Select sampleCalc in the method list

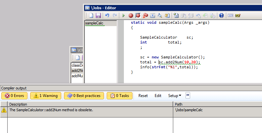(x=95, y=23)
